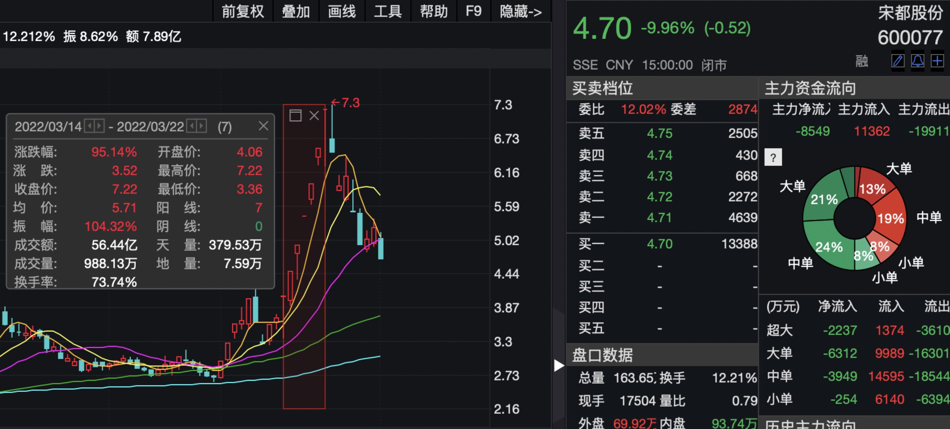
Task: Expand side panel with white triangle arrow
Action: tap(558, 365)
